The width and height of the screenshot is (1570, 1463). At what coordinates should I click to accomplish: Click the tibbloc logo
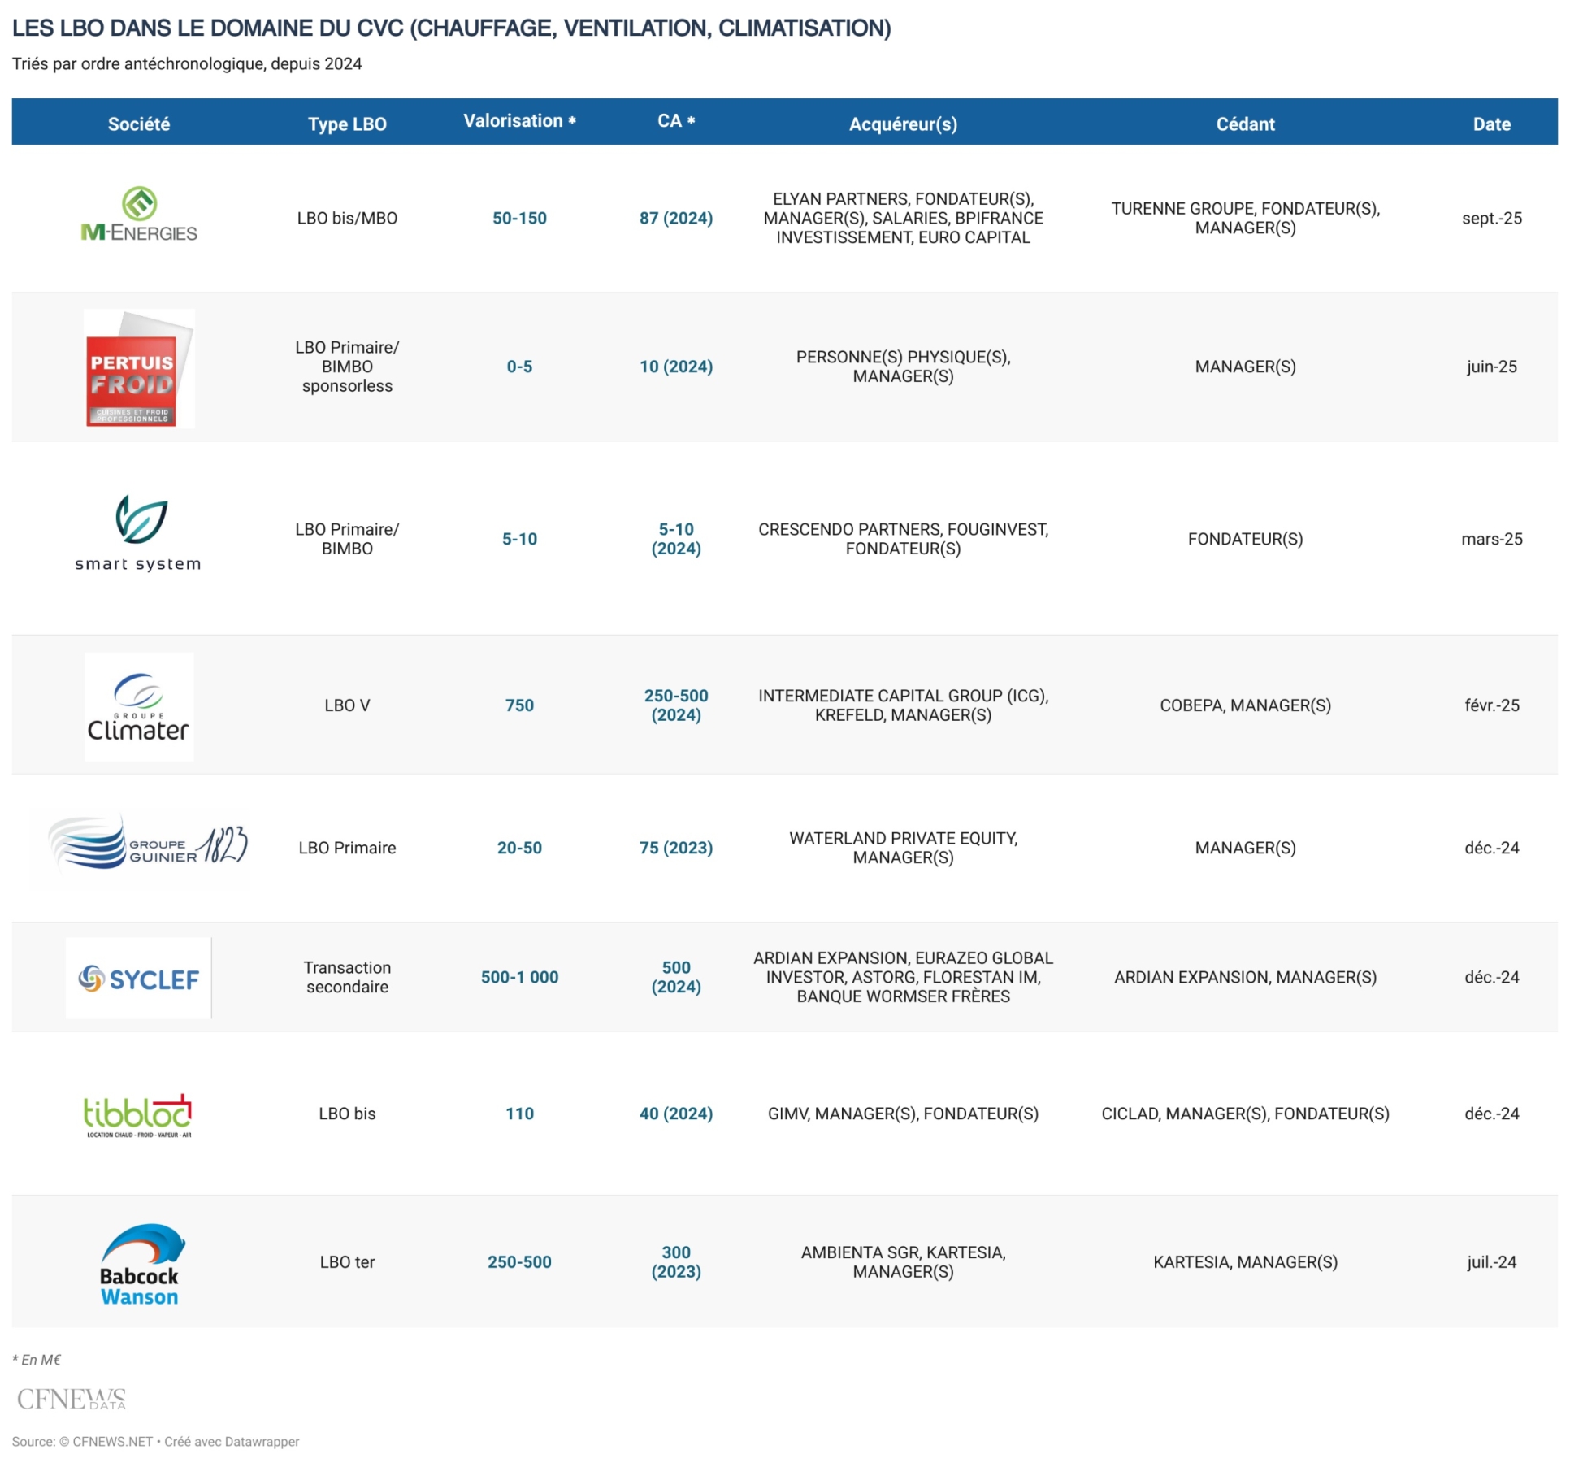tap(139, 1115)
